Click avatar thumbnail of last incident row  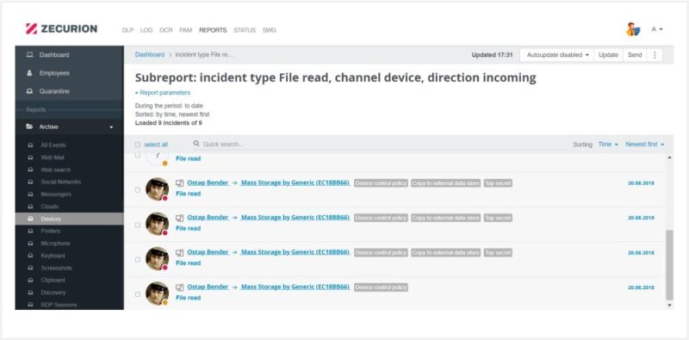pyautogui.click(x=158, y=293)
